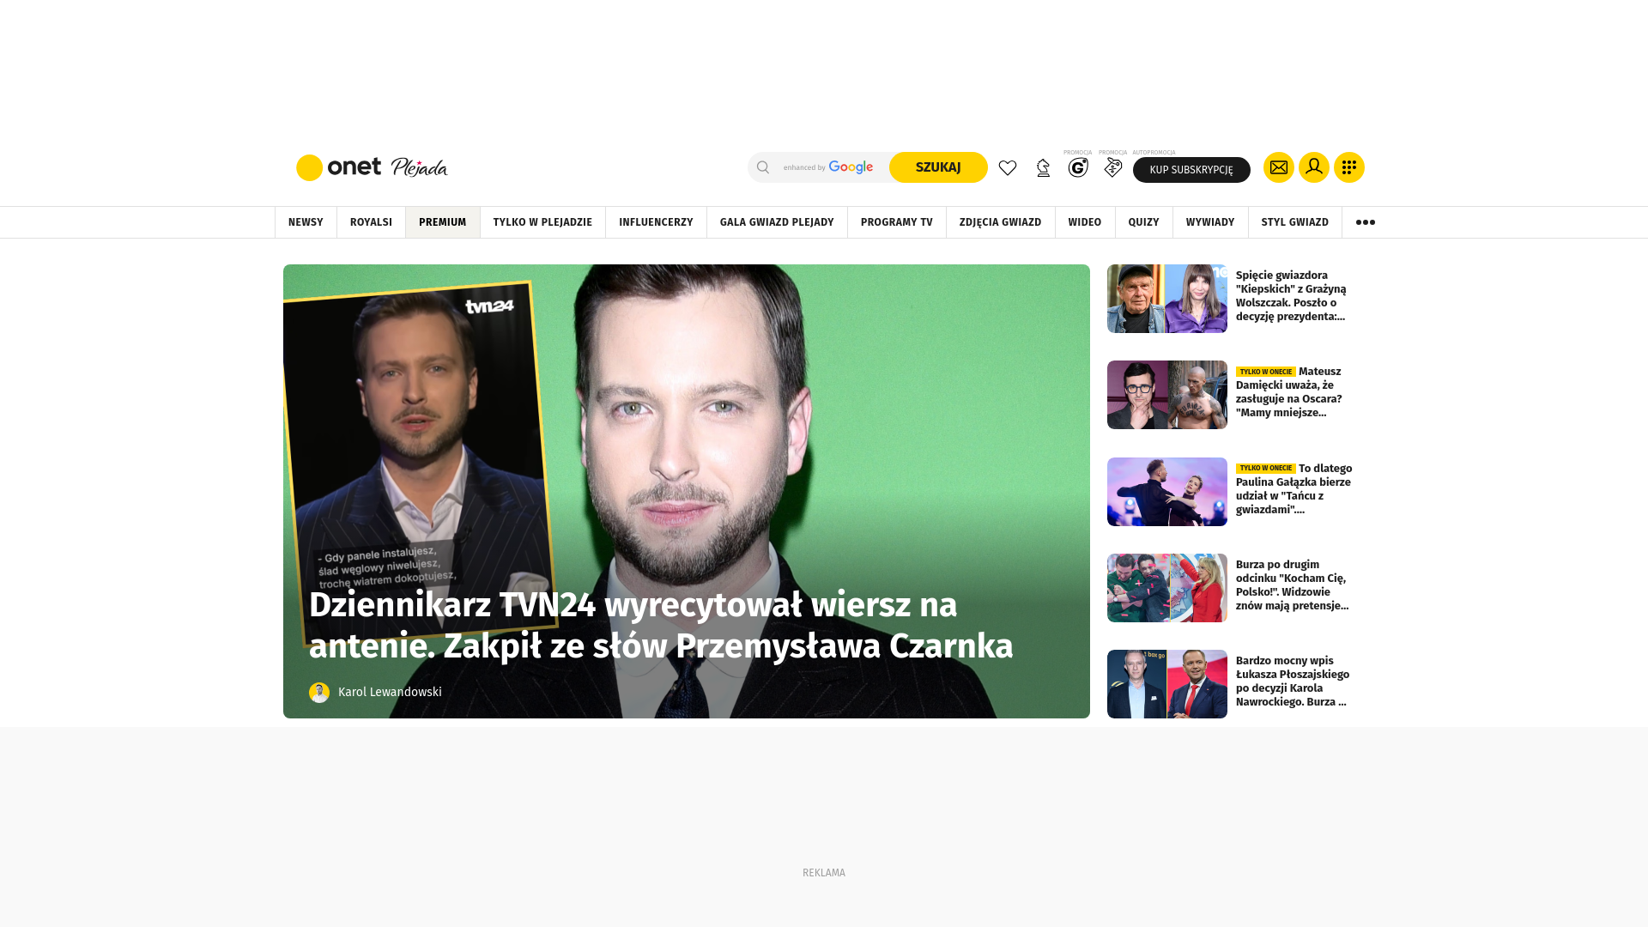Go to PROGRAMY TV section

[897, 222]
